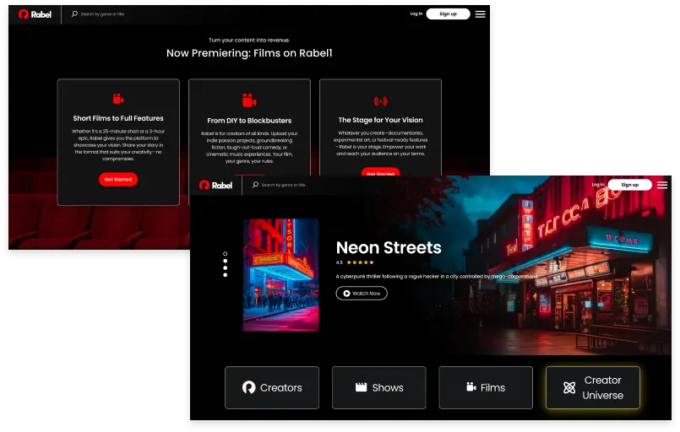Open the hamburger menu in the front window

point(661,185)
